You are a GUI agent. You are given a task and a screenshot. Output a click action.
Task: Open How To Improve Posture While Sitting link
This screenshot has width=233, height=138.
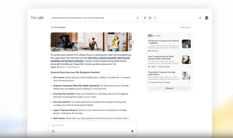(x=161, y=58)
